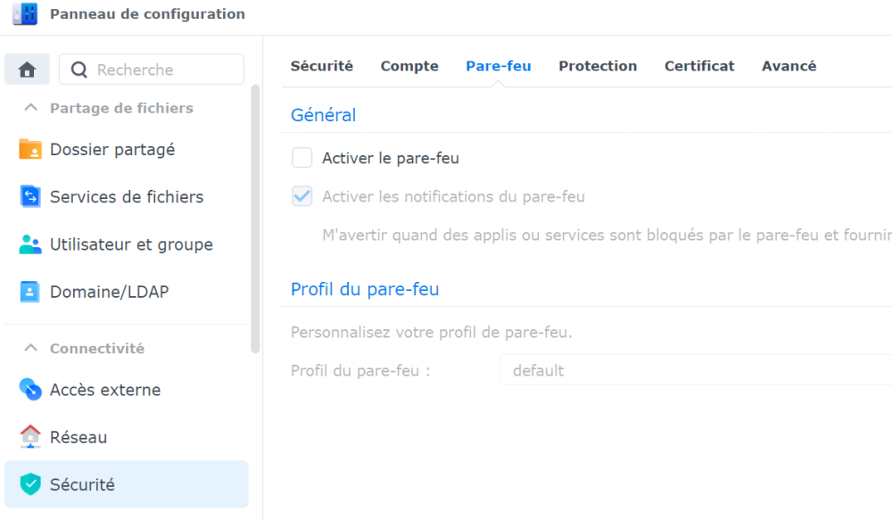Image resolution: width=892 pixels, height=520 pixels.
Task: Select the Sécurité shield icon
Action: [30, 484]
